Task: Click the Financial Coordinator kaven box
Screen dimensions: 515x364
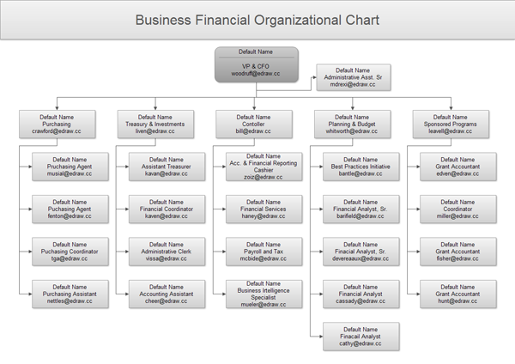Action: tap(167, 209)
